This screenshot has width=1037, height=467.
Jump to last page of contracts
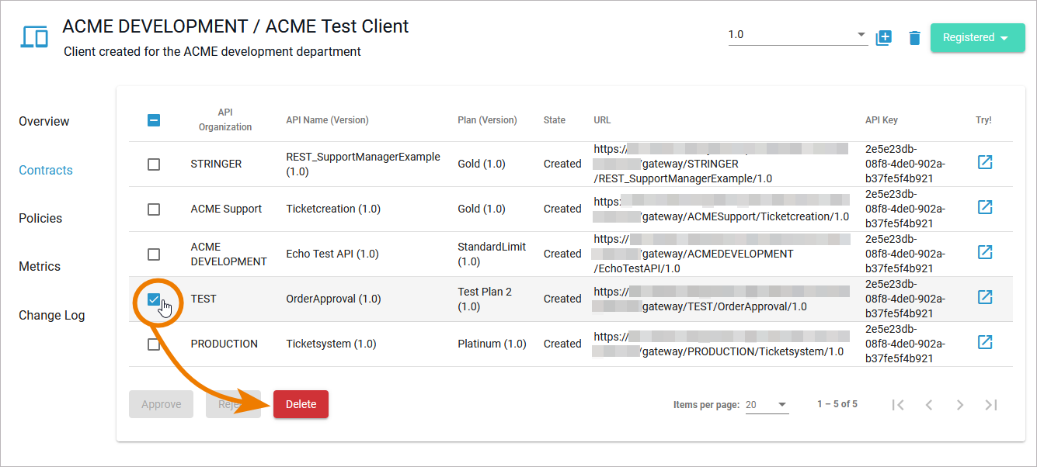click(x=990, y=405)
